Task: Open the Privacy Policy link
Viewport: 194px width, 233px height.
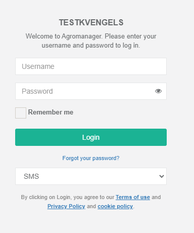Action: pyautogui.click(x=66, y=206)
